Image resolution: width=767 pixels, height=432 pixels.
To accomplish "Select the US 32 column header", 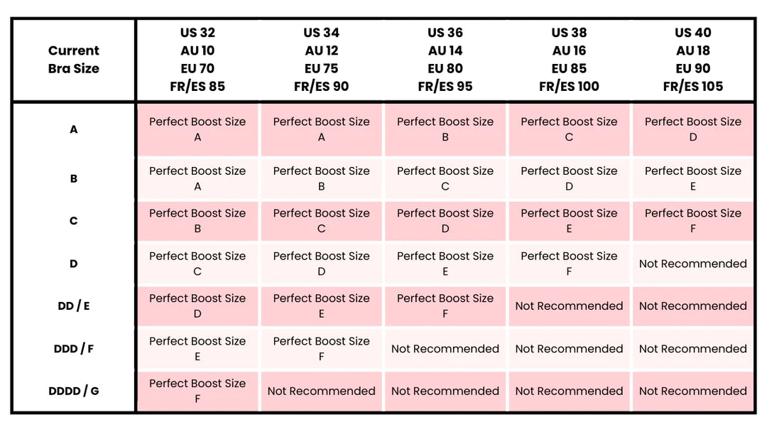I will pos(197,60).
